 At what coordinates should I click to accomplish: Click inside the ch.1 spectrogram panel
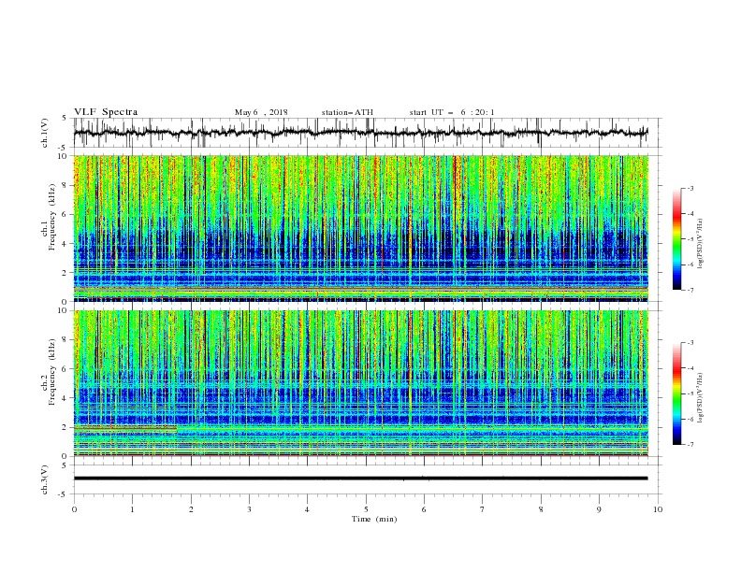click(360, 228)
